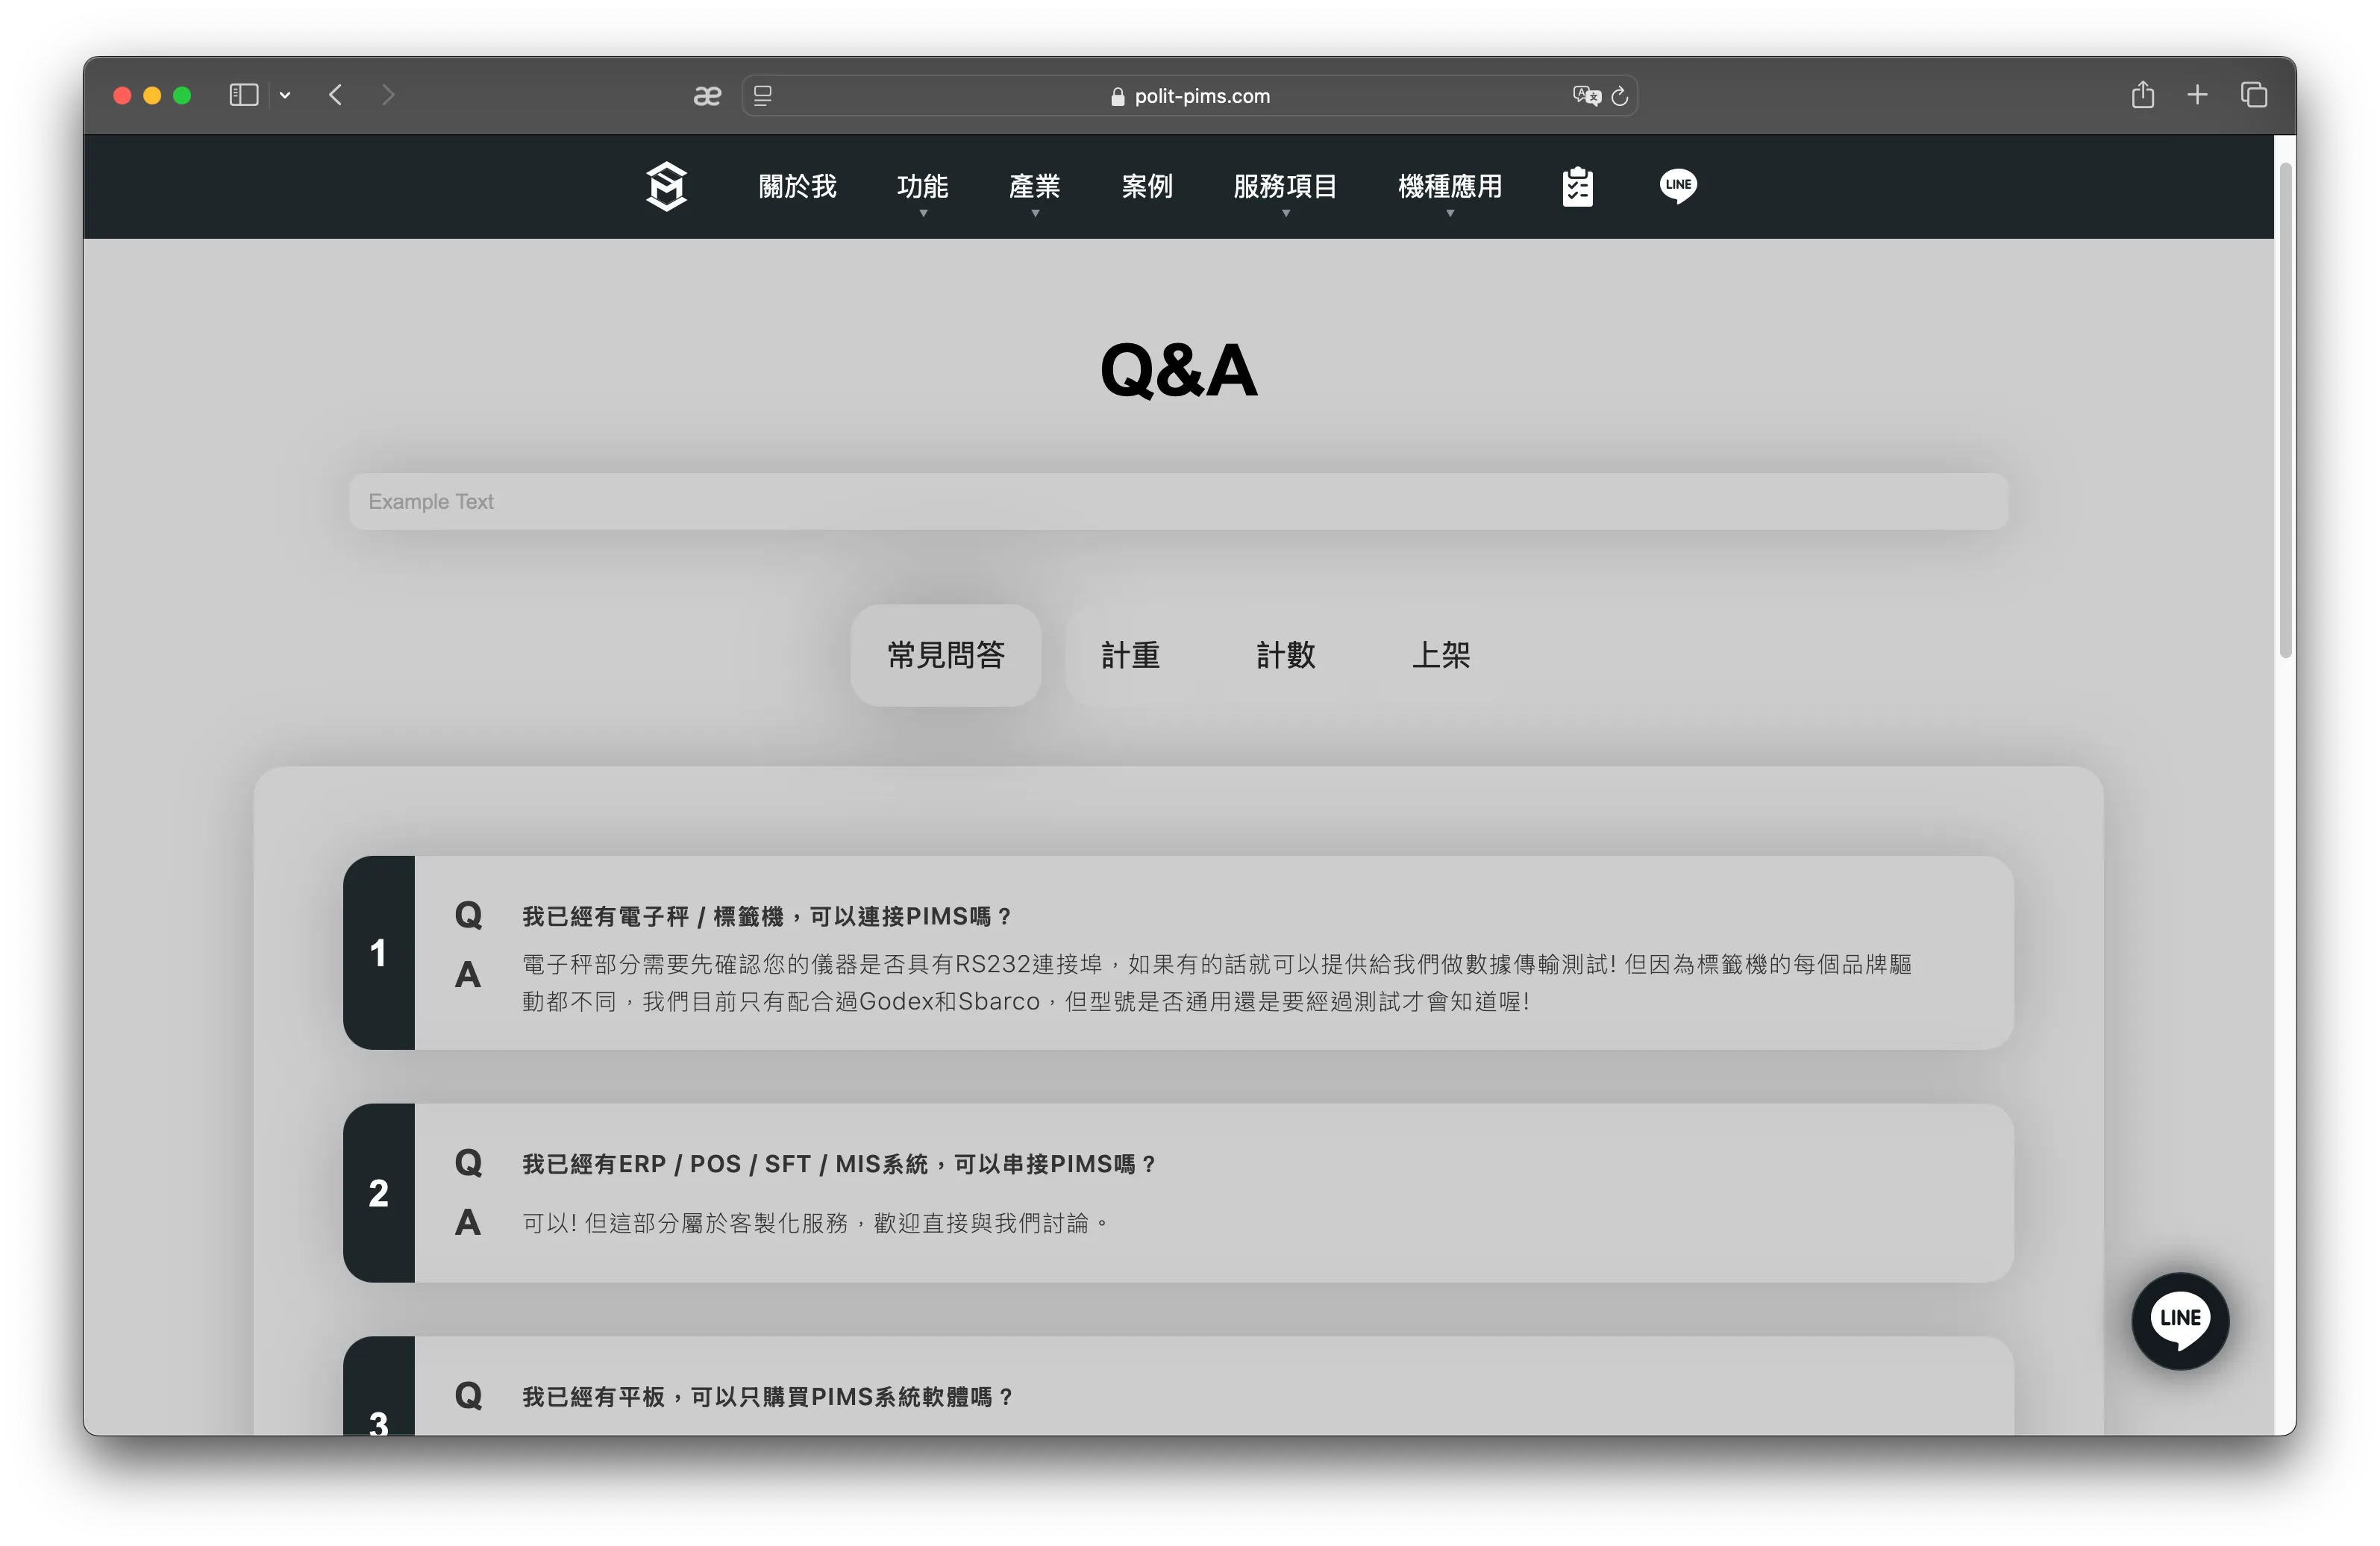Click the site logo in the navbar
The width and height of the screenshot is (2380, 1546).
point(667,186)
